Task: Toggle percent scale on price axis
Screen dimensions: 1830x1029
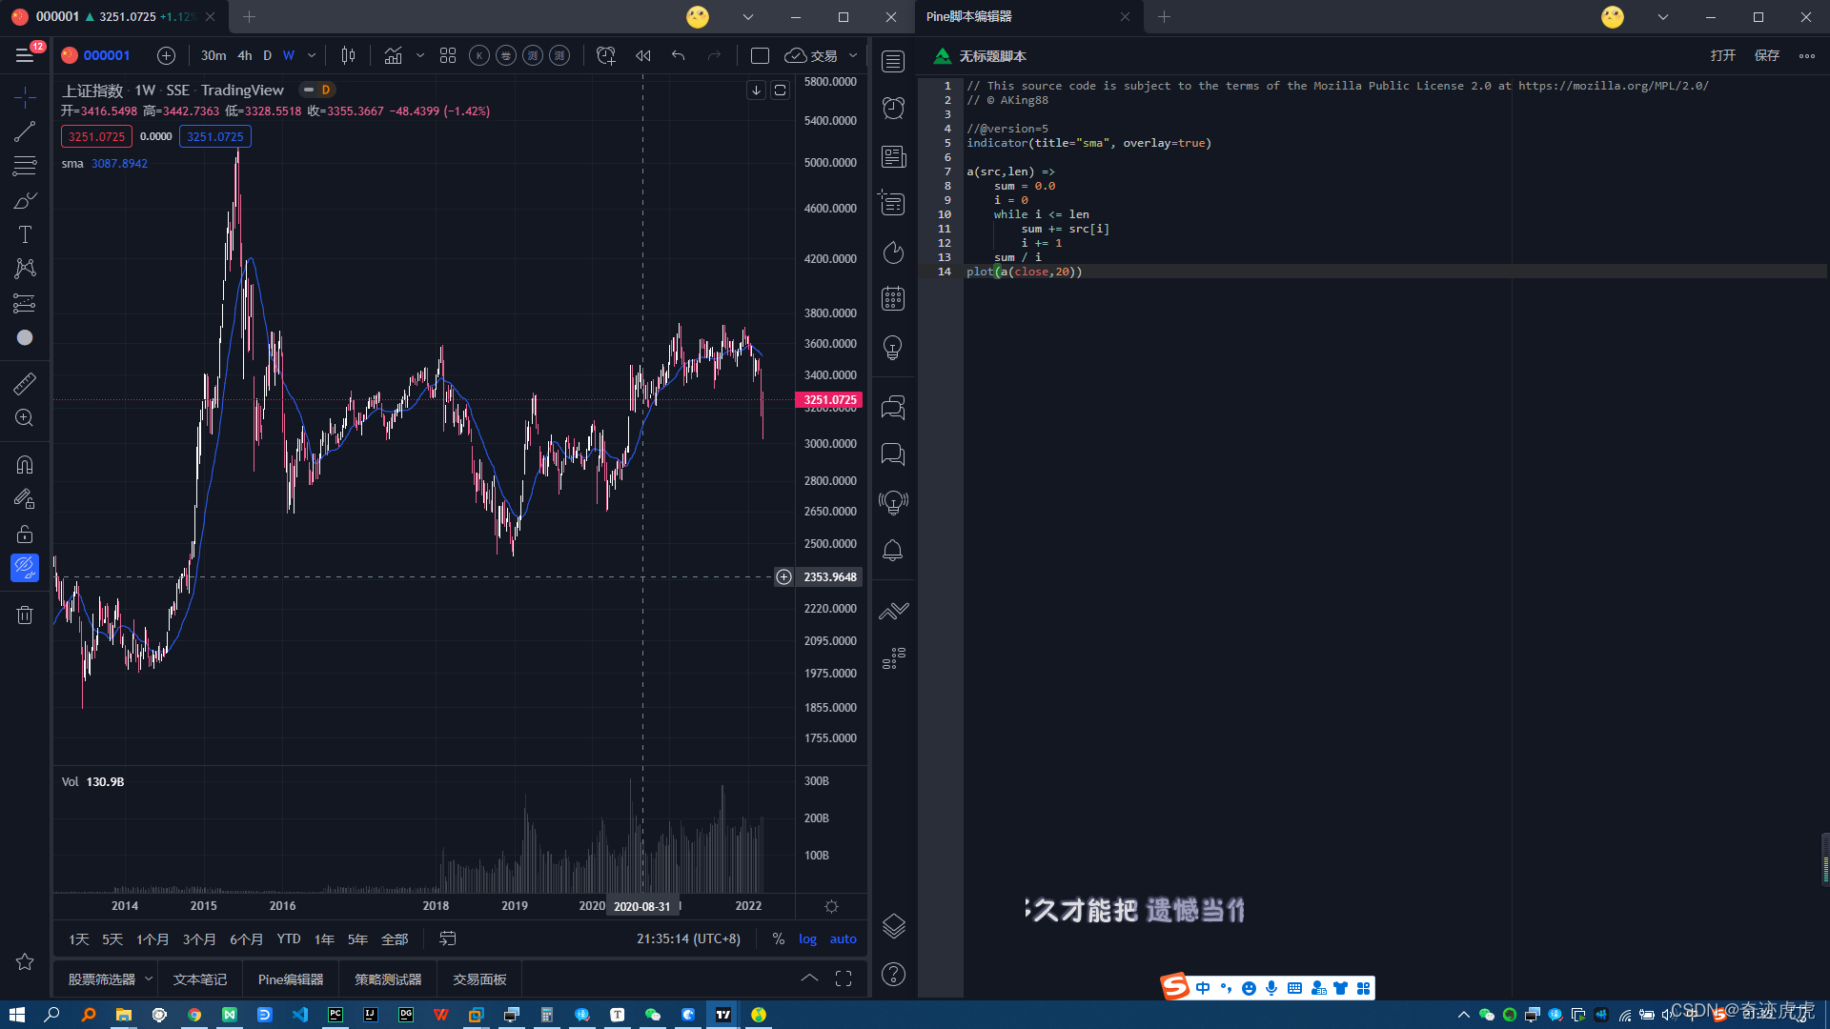Action: pos(778,938)
